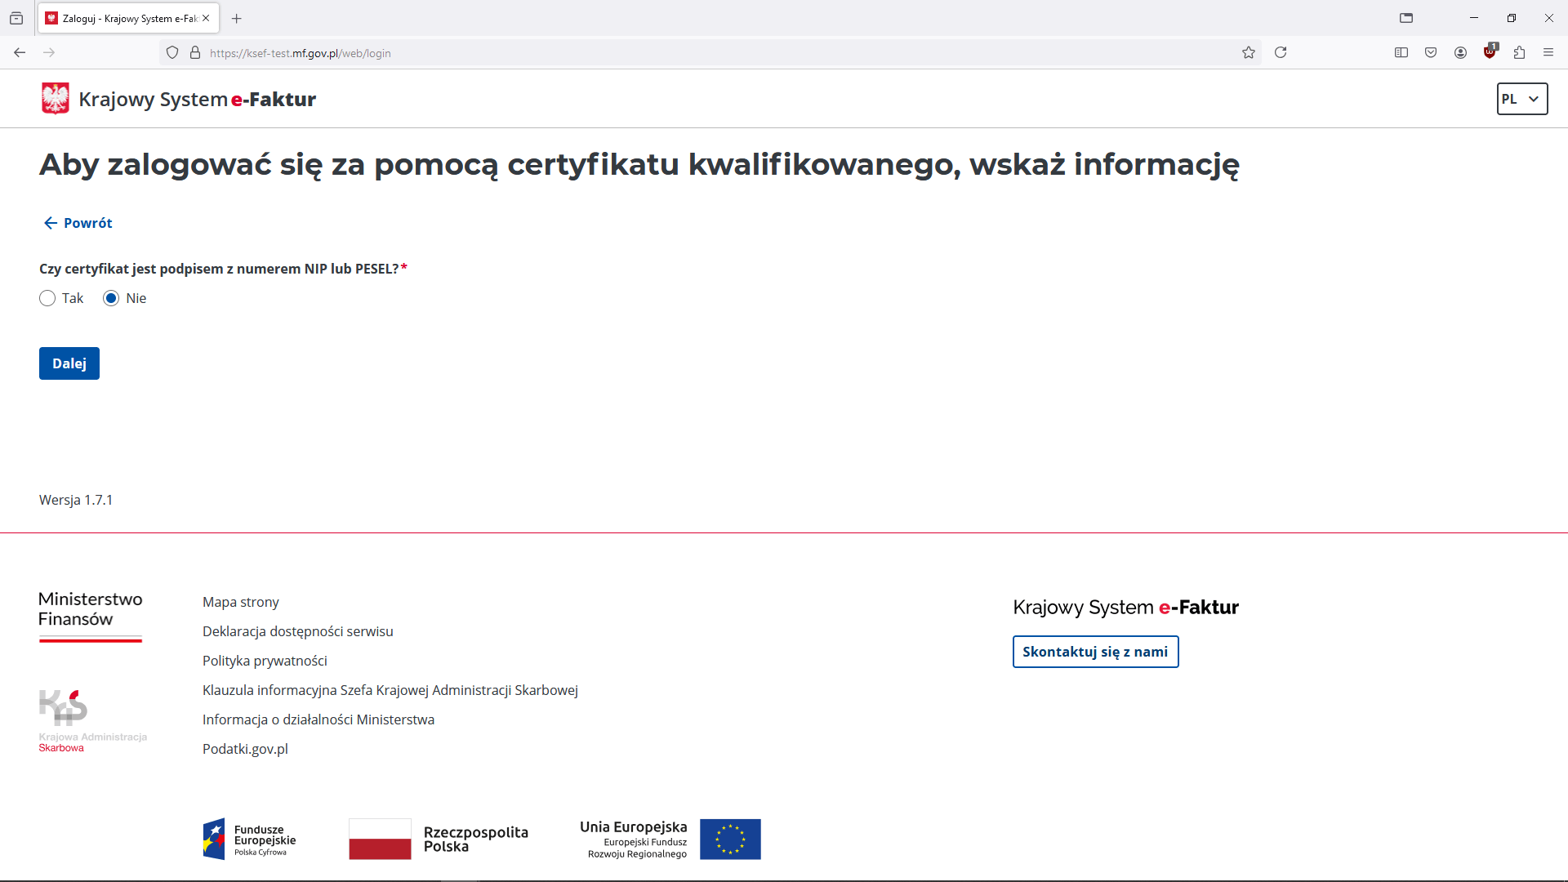Open a new browser tab

237,18
